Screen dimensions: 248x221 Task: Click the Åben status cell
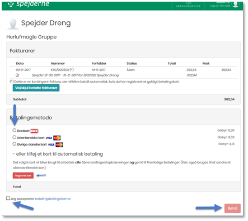click(x=130, y=70)
